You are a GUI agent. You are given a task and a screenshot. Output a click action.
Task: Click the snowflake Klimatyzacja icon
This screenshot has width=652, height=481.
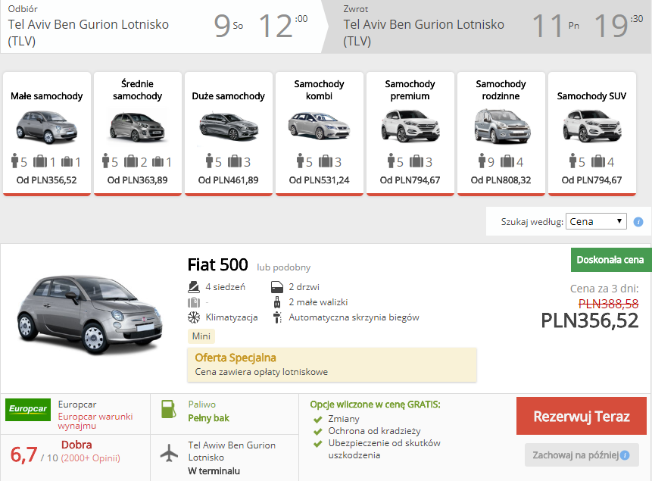coord(194,317)
